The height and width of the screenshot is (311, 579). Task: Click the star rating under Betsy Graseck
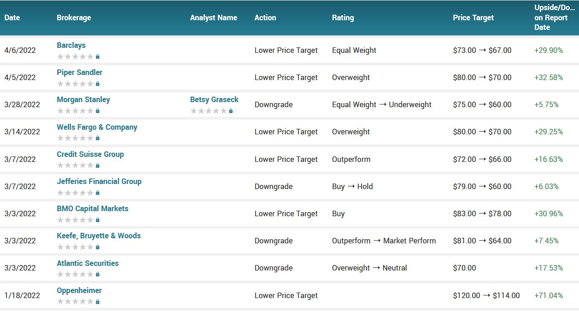pos(209,111)
